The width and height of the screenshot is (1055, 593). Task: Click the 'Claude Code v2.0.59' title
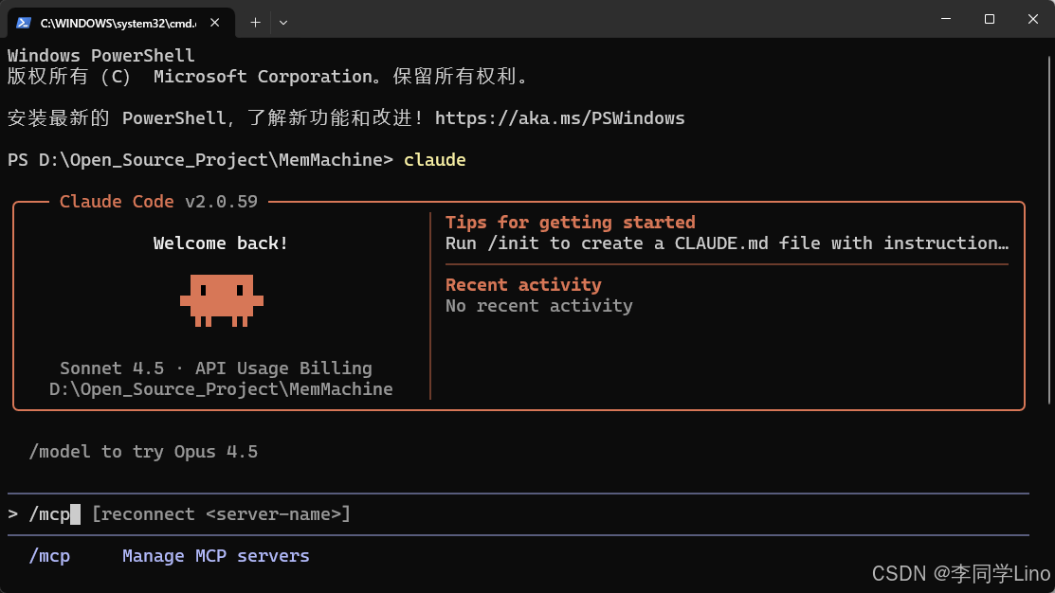coord(159,202)
